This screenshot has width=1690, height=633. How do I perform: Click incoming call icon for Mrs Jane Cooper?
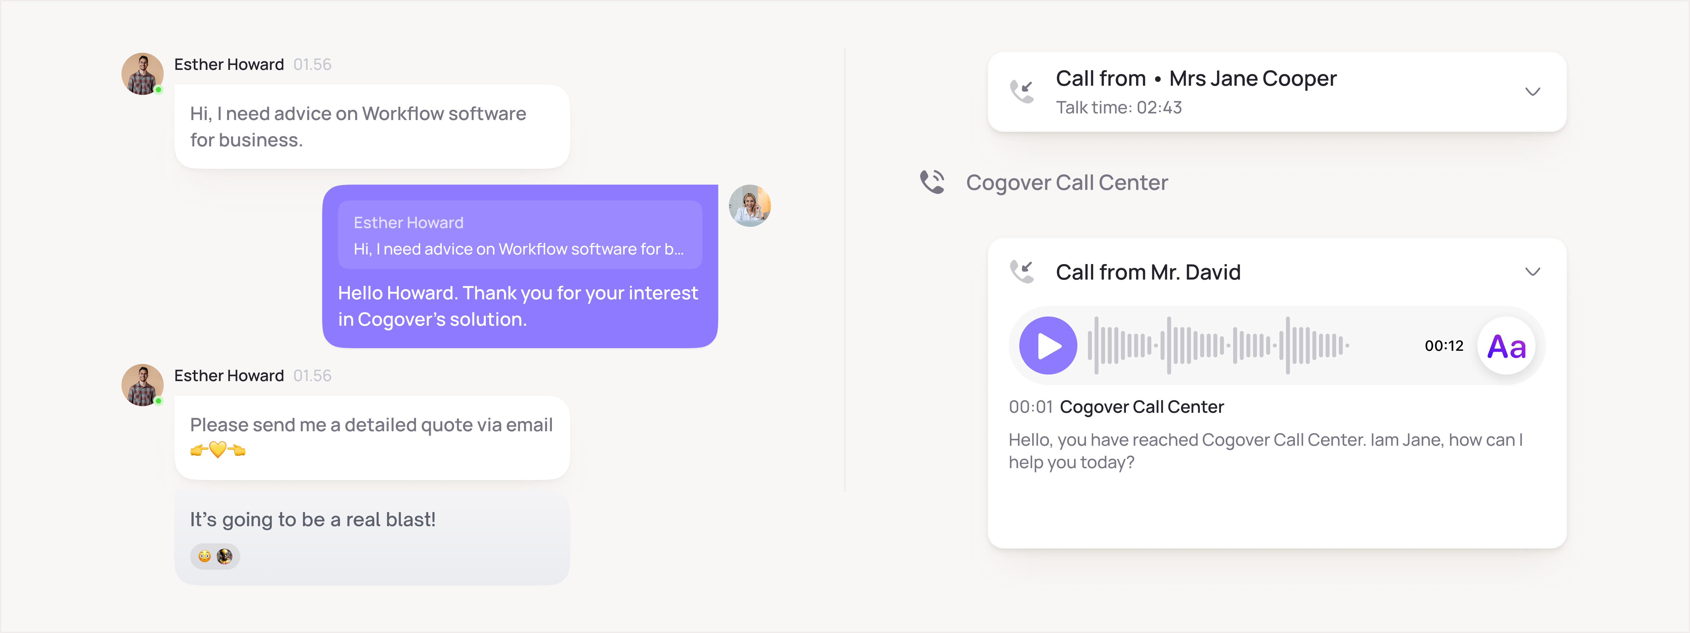(x=1022, y=92)
